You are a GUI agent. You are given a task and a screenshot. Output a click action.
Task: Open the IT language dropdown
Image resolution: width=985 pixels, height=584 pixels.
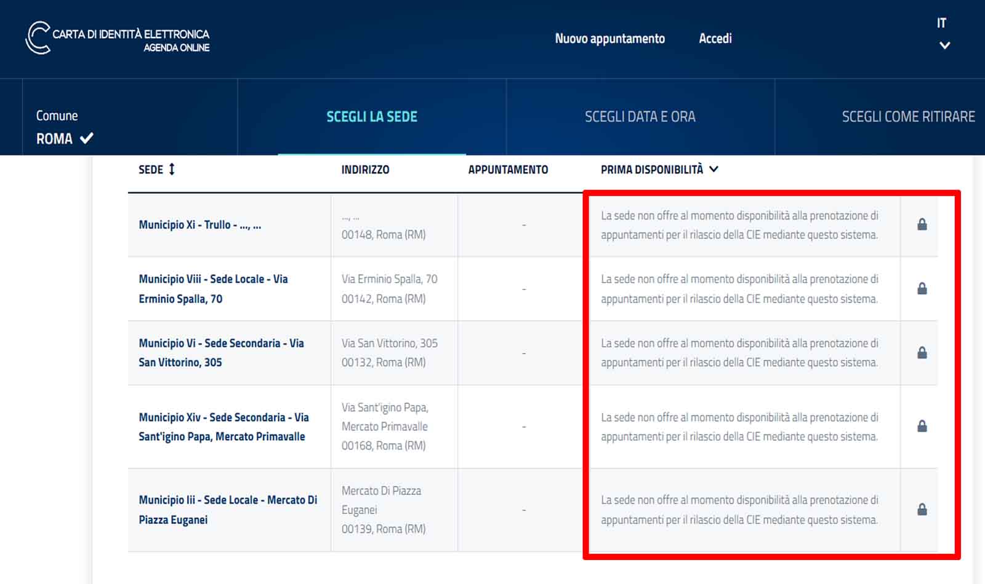click(943, 34)
